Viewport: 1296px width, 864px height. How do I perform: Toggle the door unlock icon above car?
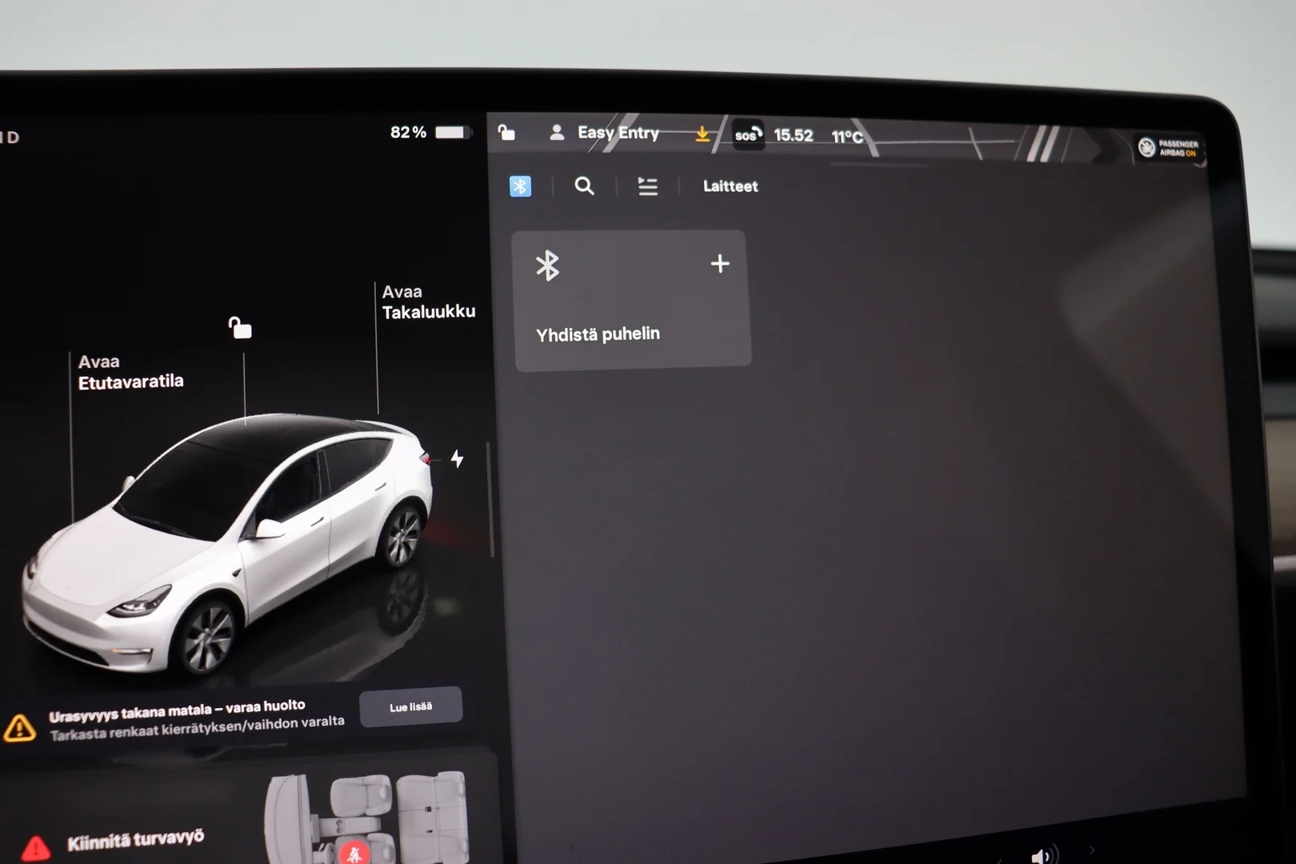pyautogui.click(x=240, y=327)
